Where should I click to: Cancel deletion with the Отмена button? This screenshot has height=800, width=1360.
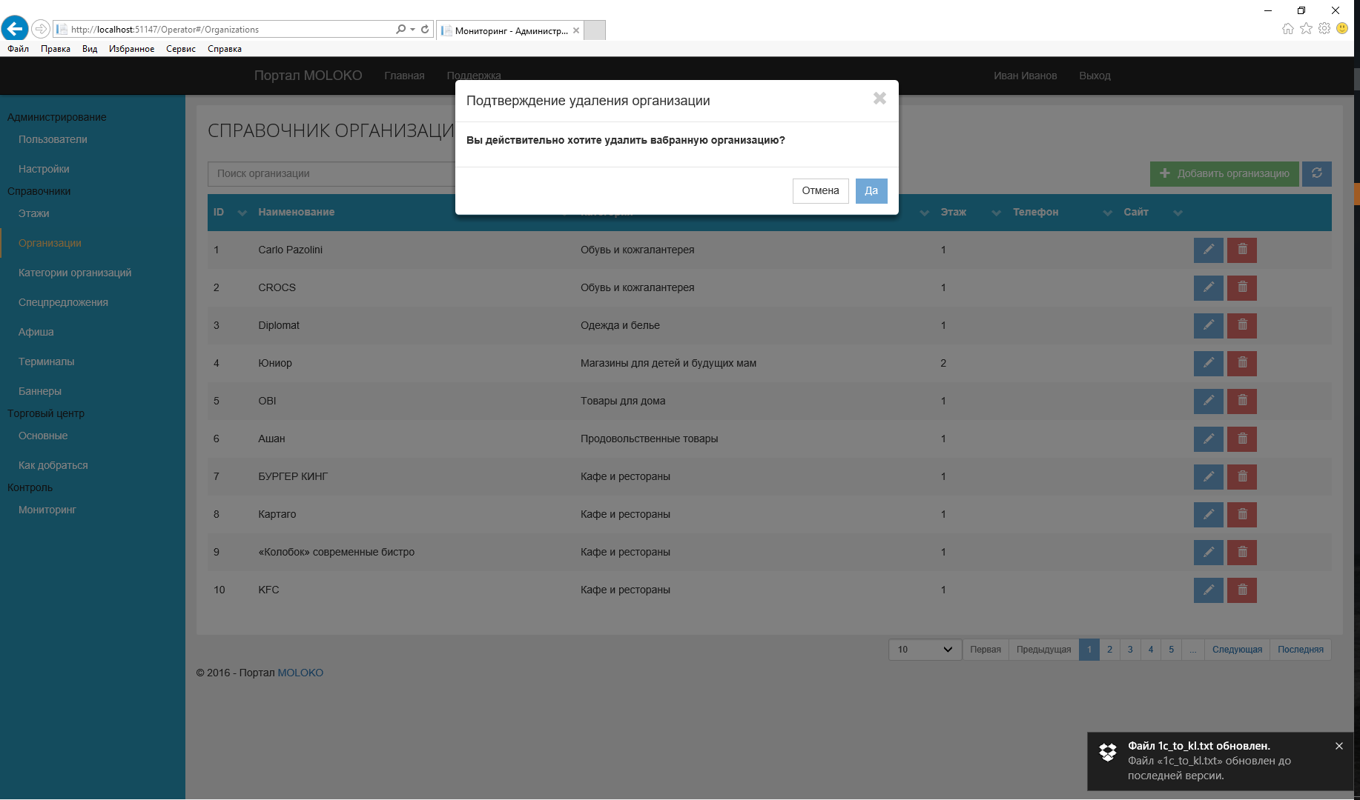(x=820, y=191)
